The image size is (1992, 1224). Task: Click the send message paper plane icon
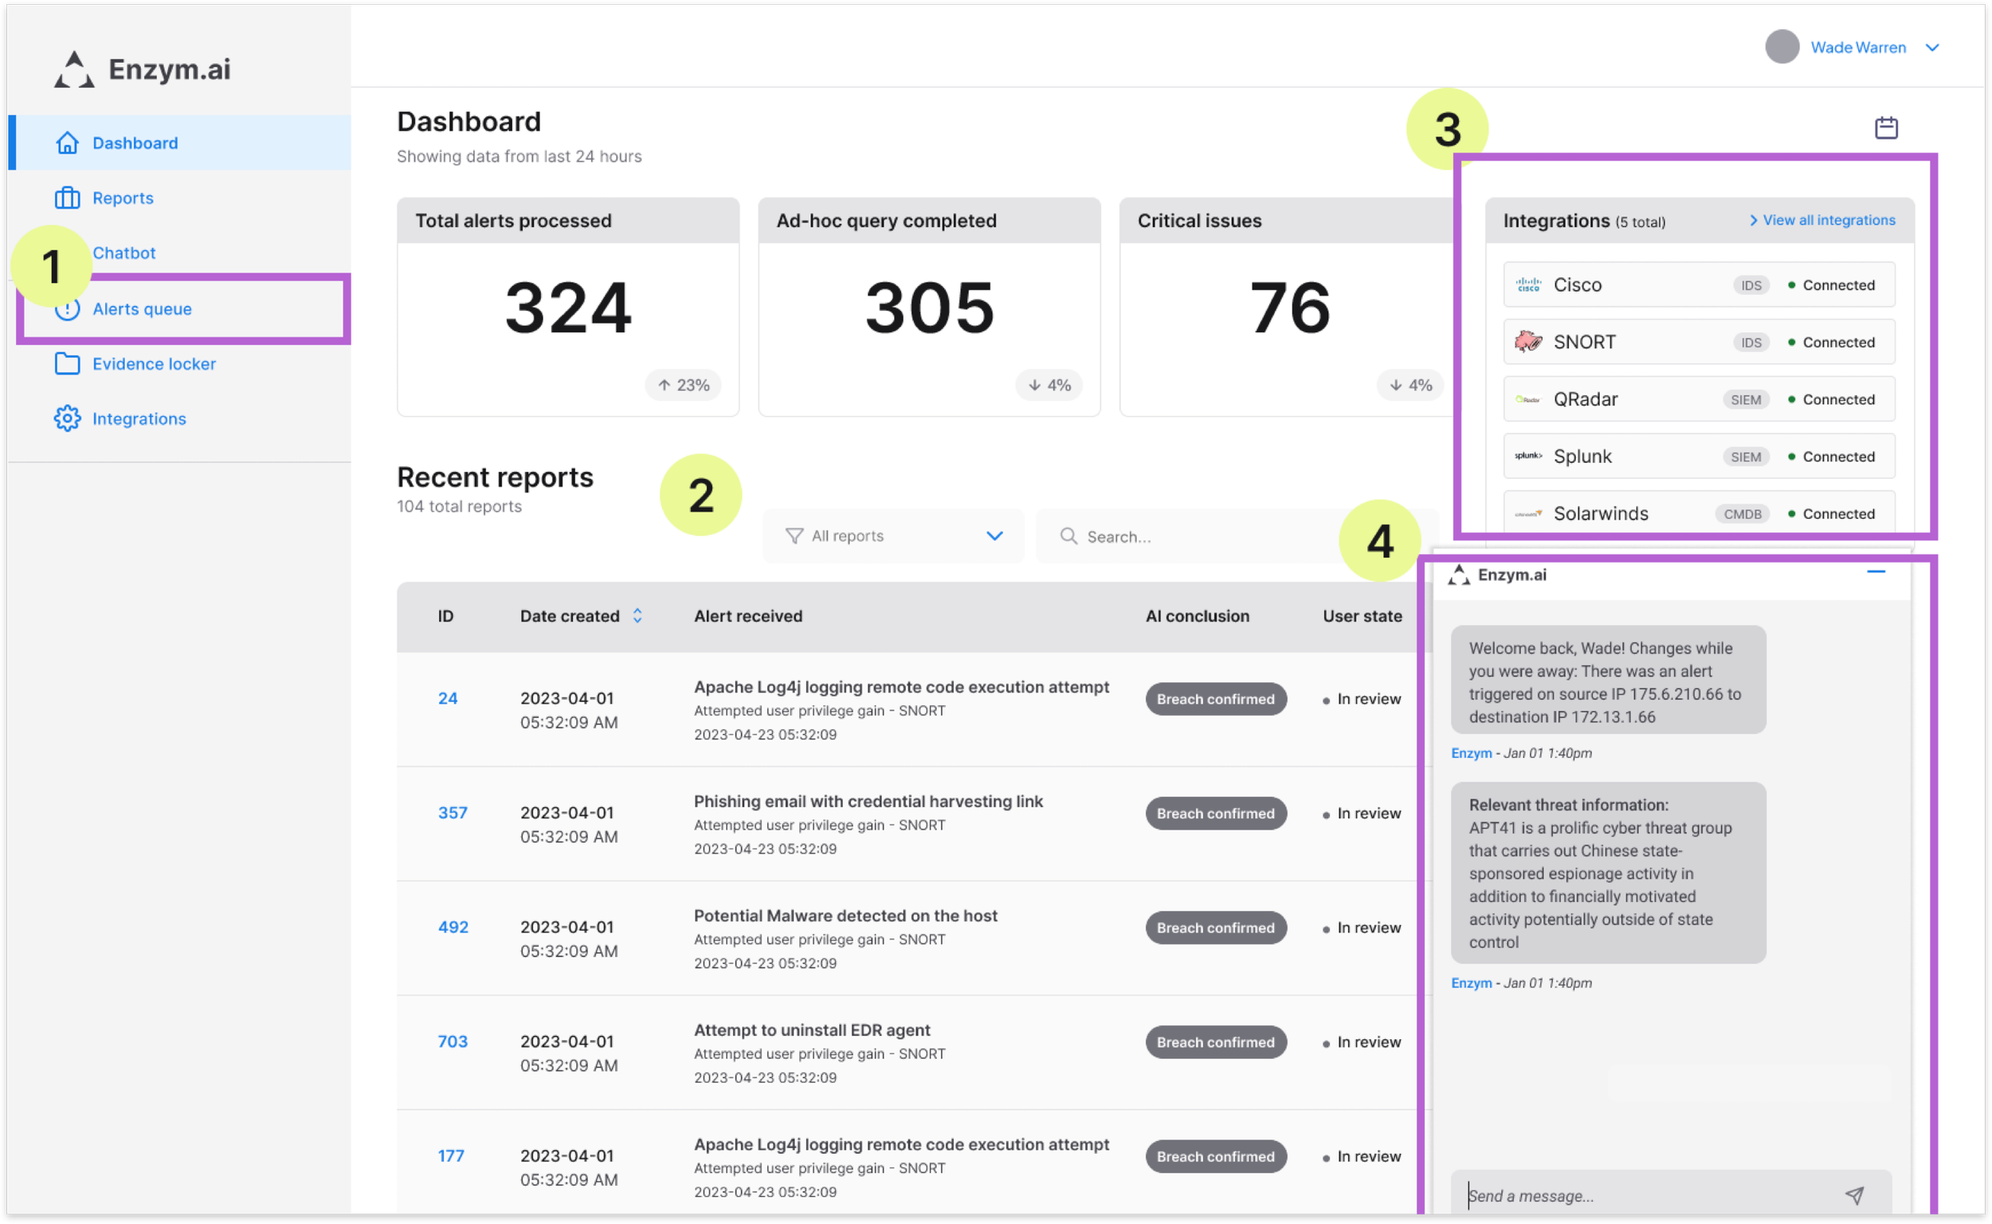1853,1195
